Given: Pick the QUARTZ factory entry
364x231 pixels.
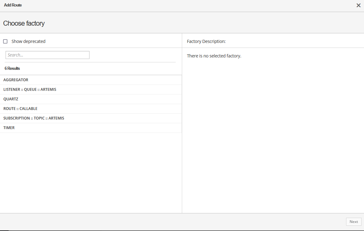Looking at the screenshot, I should point(11,99).
